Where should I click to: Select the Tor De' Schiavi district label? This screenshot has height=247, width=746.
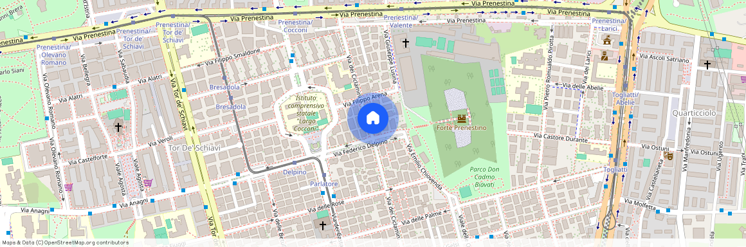point(195,148)
